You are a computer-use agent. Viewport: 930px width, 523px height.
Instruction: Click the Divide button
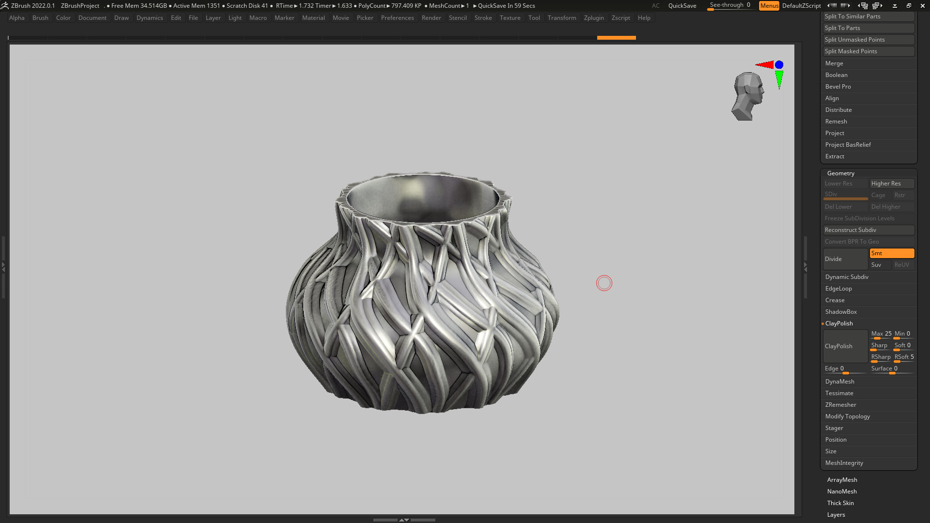point(845,259)
